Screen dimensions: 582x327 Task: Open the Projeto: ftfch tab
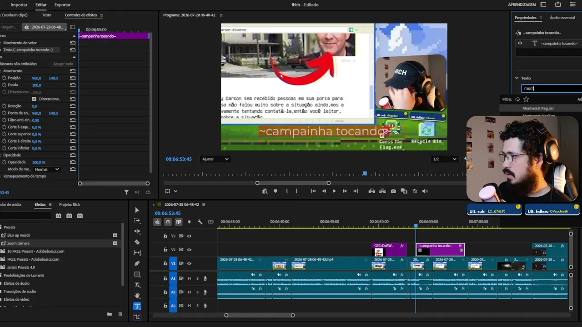click(x=69, y=204)
